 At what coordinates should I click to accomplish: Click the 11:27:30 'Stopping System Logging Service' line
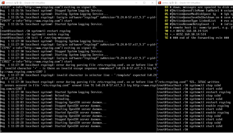click(x=54, y=41)
